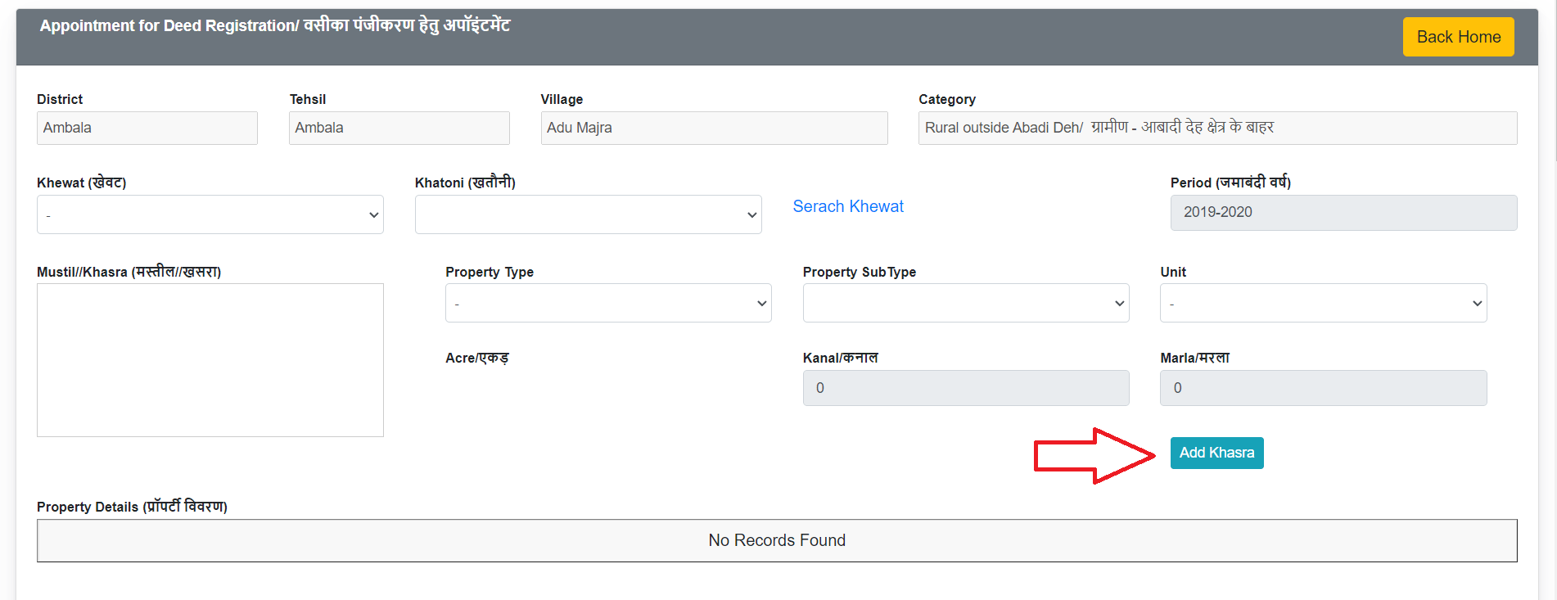
Task: Open the Property Type dropdown
Action: pyautogui.click(x=607, y=303)
